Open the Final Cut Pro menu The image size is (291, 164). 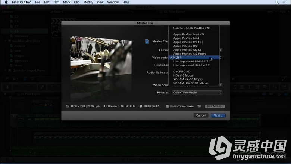[22, 2]
